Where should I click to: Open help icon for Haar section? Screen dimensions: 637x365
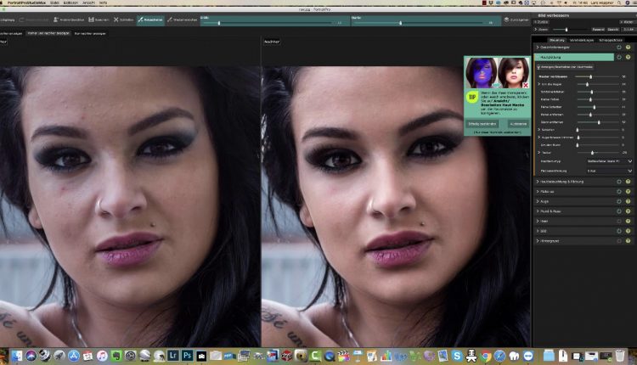(628, 222)
